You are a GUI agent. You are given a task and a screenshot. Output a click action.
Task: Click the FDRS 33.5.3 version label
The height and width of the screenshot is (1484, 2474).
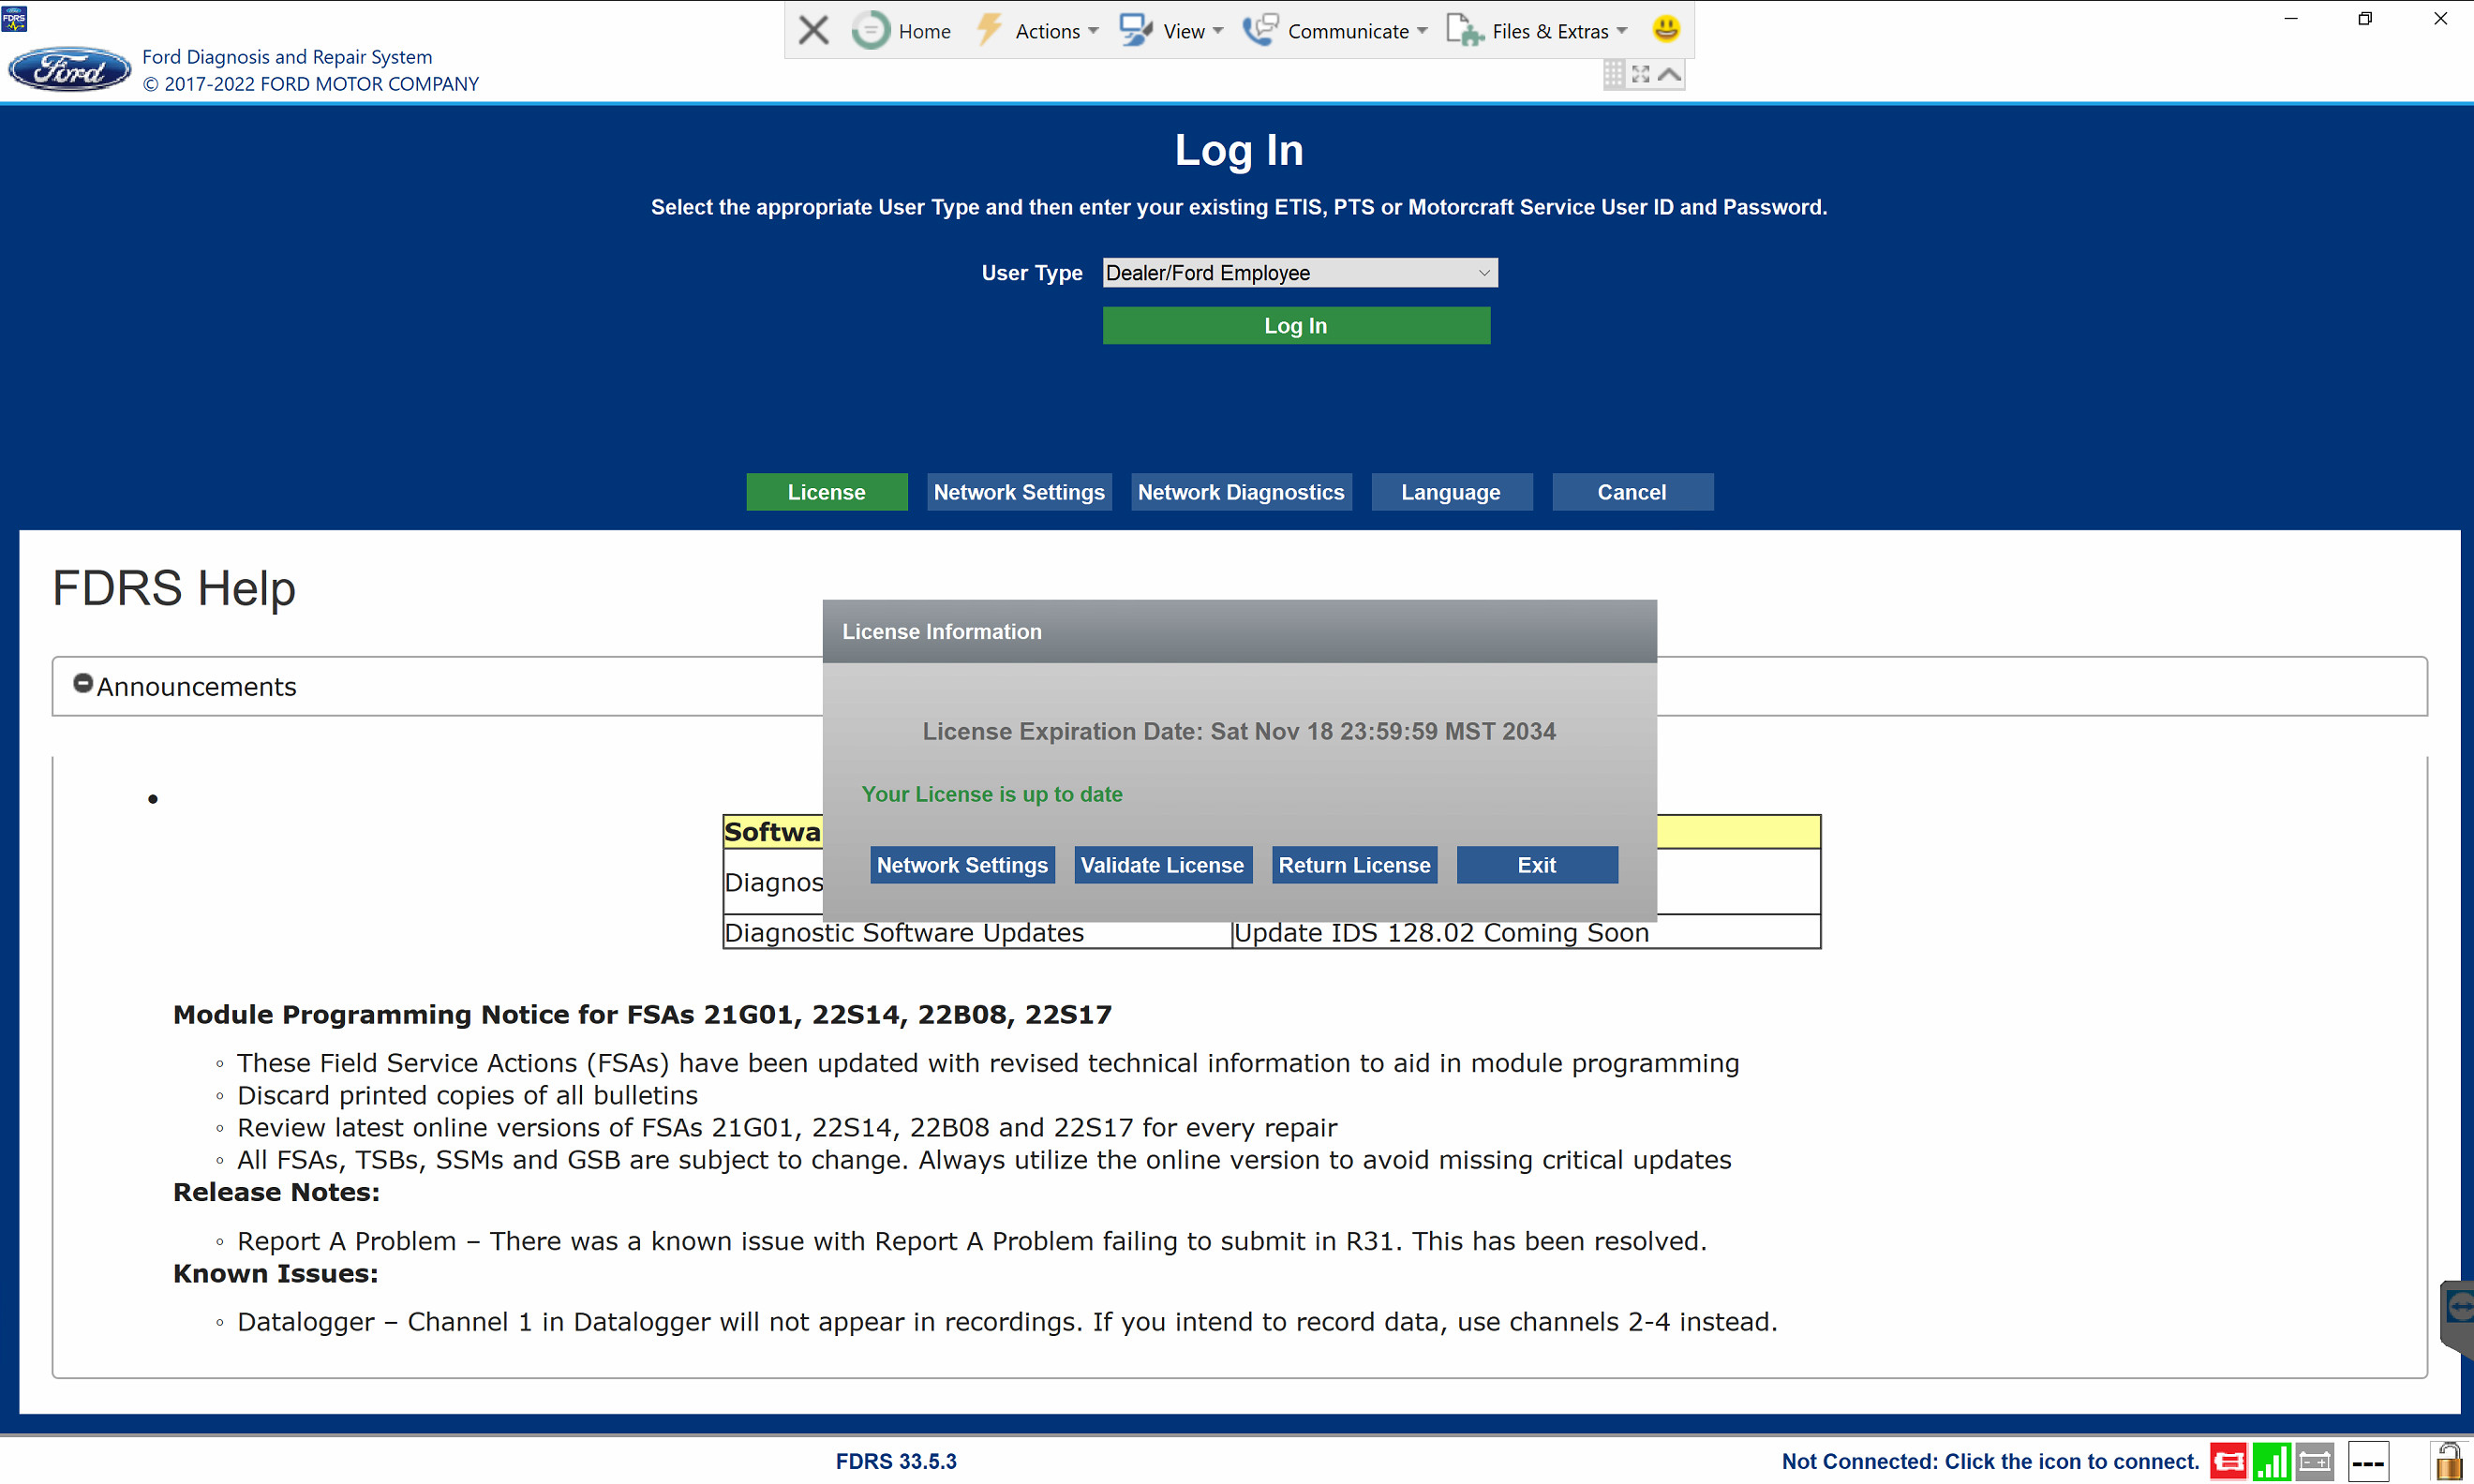tap(896, 1462)
